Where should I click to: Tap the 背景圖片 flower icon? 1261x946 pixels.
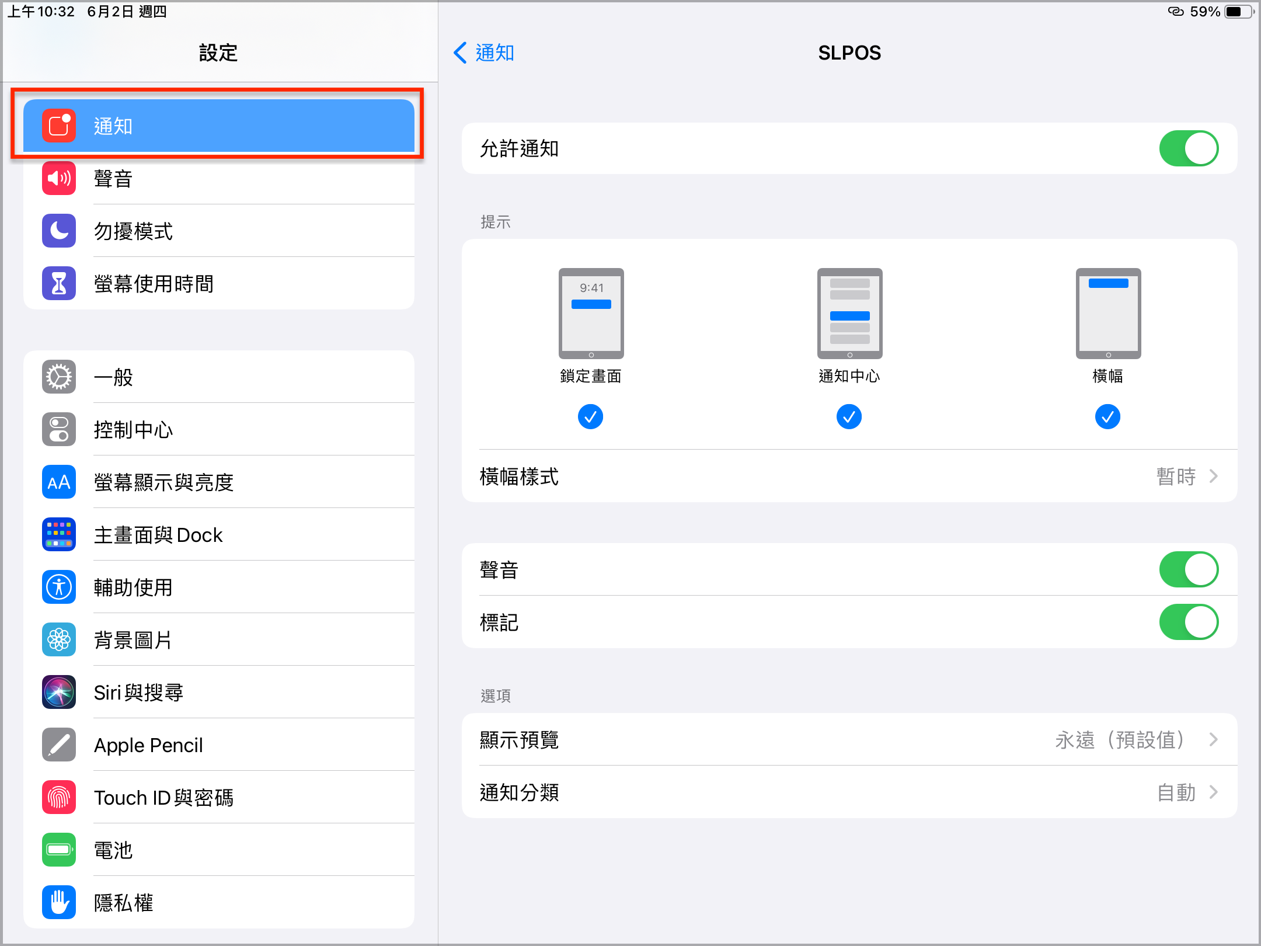pos(59,639)
